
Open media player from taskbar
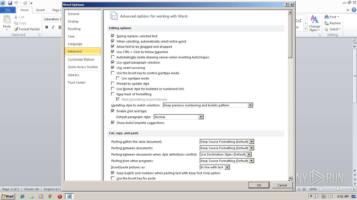point(41,196)
